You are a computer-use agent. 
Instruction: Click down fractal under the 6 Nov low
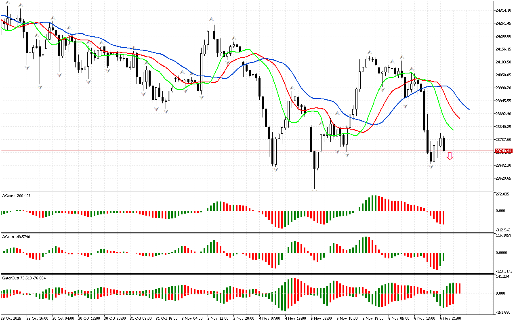click(x=431, y=166)
